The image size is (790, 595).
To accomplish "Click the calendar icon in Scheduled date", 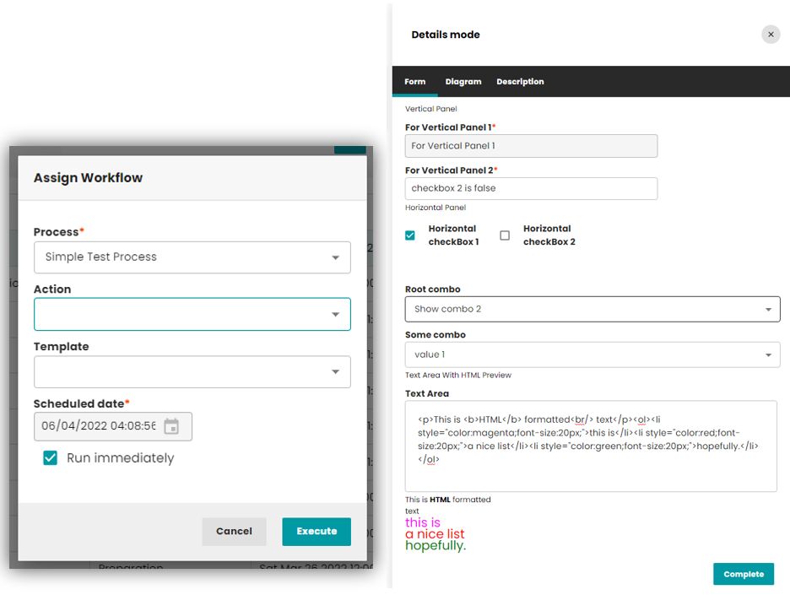I will tap(171, 426).
